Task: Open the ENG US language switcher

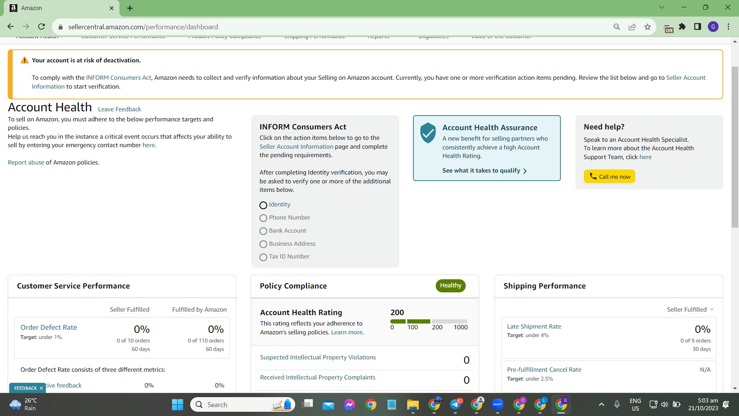Action: click(635, 404)
